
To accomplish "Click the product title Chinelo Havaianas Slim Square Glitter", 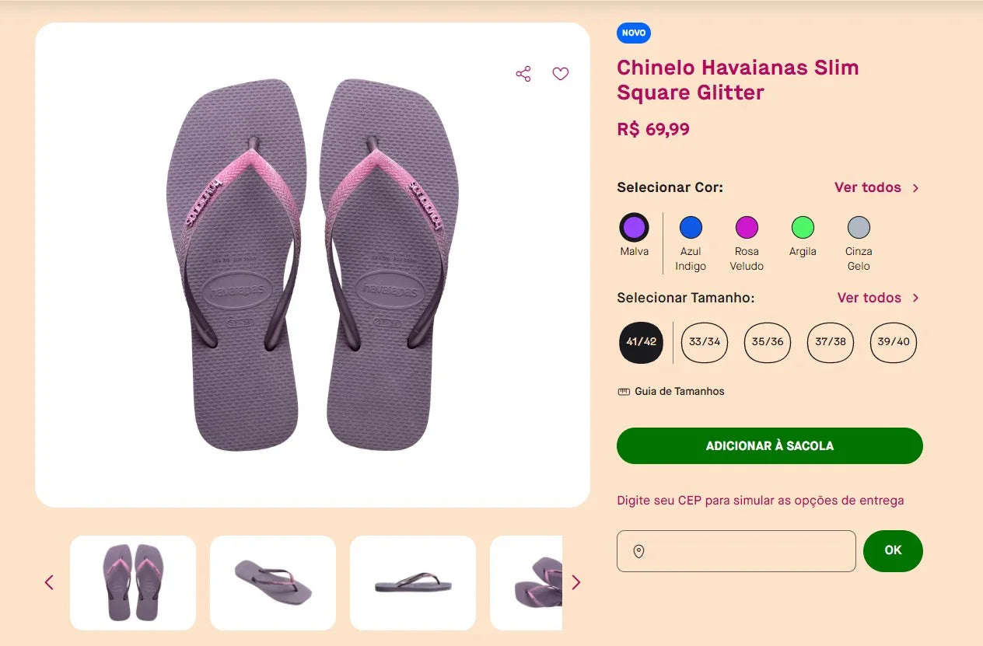I will tap(737, 79).
